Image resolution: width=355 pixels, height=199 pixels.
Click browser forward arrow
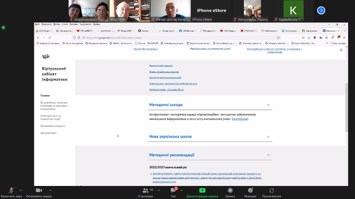(x=44, y=38)
